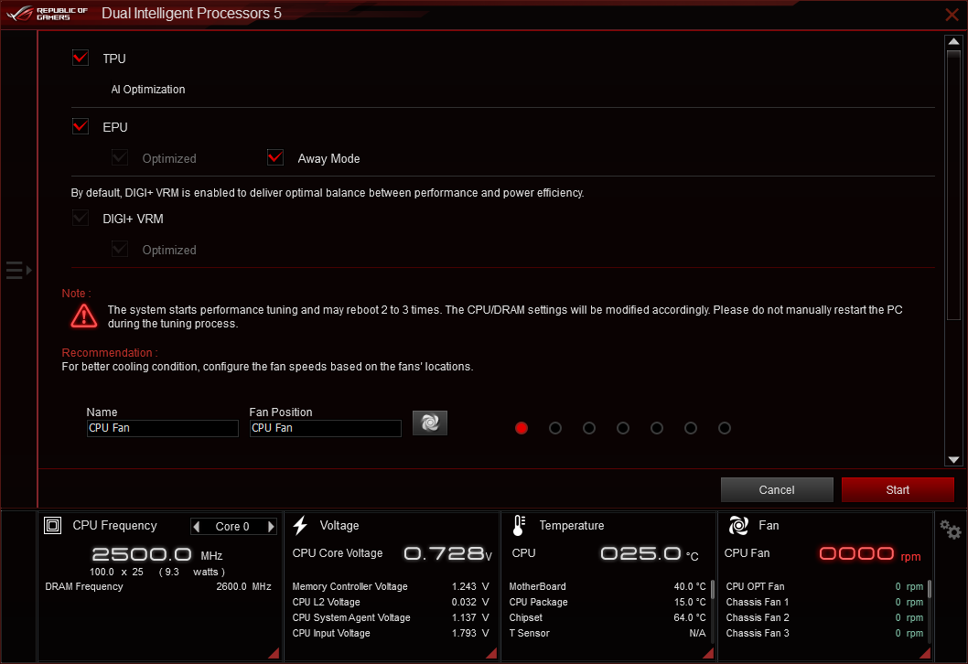Image resolution: width=968 pixels, height=664 pixels.
Task: Click the Temperature thermometer icon
Action: coord(519,525)
